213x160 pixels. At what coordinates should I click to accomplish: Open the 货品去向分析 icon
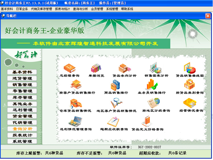(x=125, y=68)
